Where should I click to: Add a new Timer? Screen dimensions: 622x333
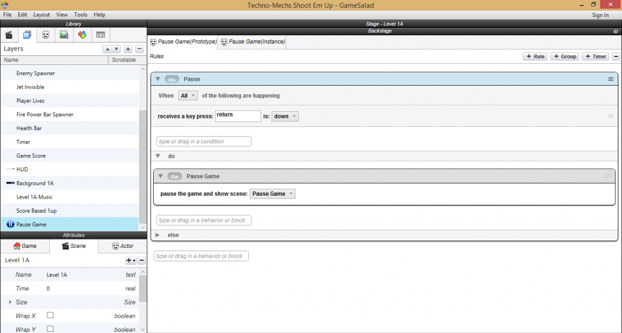click(x=595, y=57)
